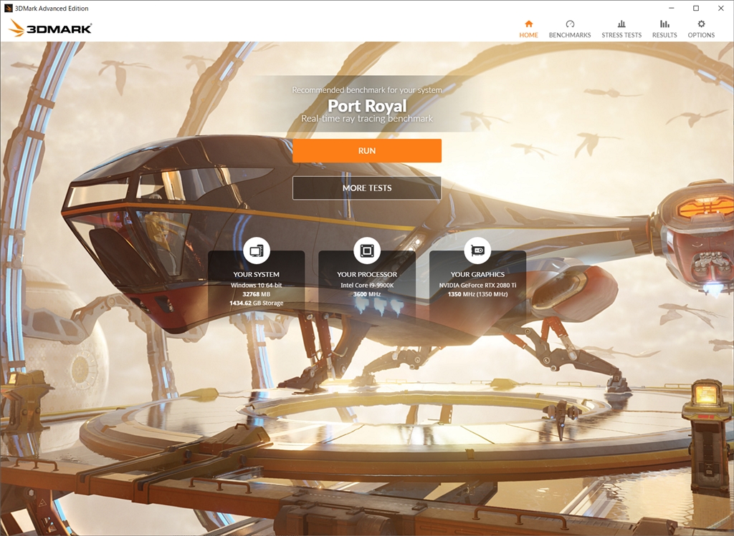Close the 3DMark Advanced Edition window
The width and height of the screenshot is (734, 536).
721,8
